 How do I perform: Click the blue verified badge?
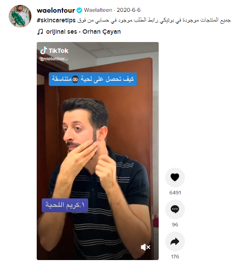[80, 11]
